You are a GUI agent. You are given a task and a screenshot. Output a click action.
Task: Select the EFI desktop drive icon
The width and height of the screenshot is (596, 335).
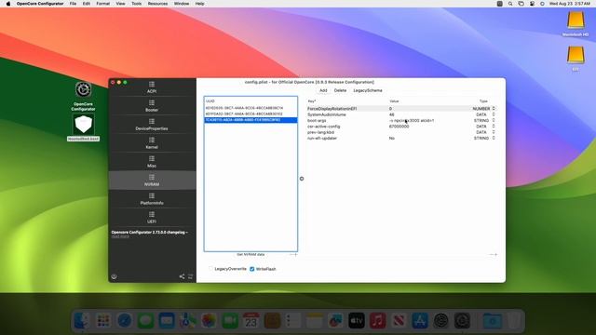pyautogui.click(x=576, y=55)
